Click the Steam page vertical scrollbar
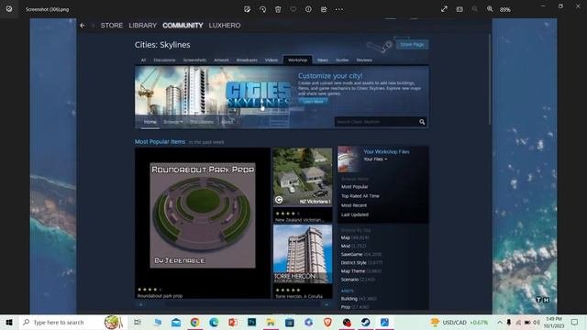Viewport: 587px width, 330px height. pyautogui.click(x=489, y=80)
